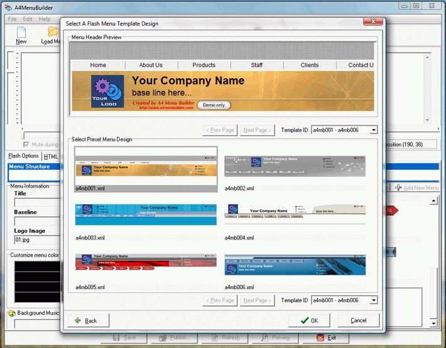Viewport: 446px width, 348px height.
Task: Click the lower Prev Page button
Action: tap(220, 300)
